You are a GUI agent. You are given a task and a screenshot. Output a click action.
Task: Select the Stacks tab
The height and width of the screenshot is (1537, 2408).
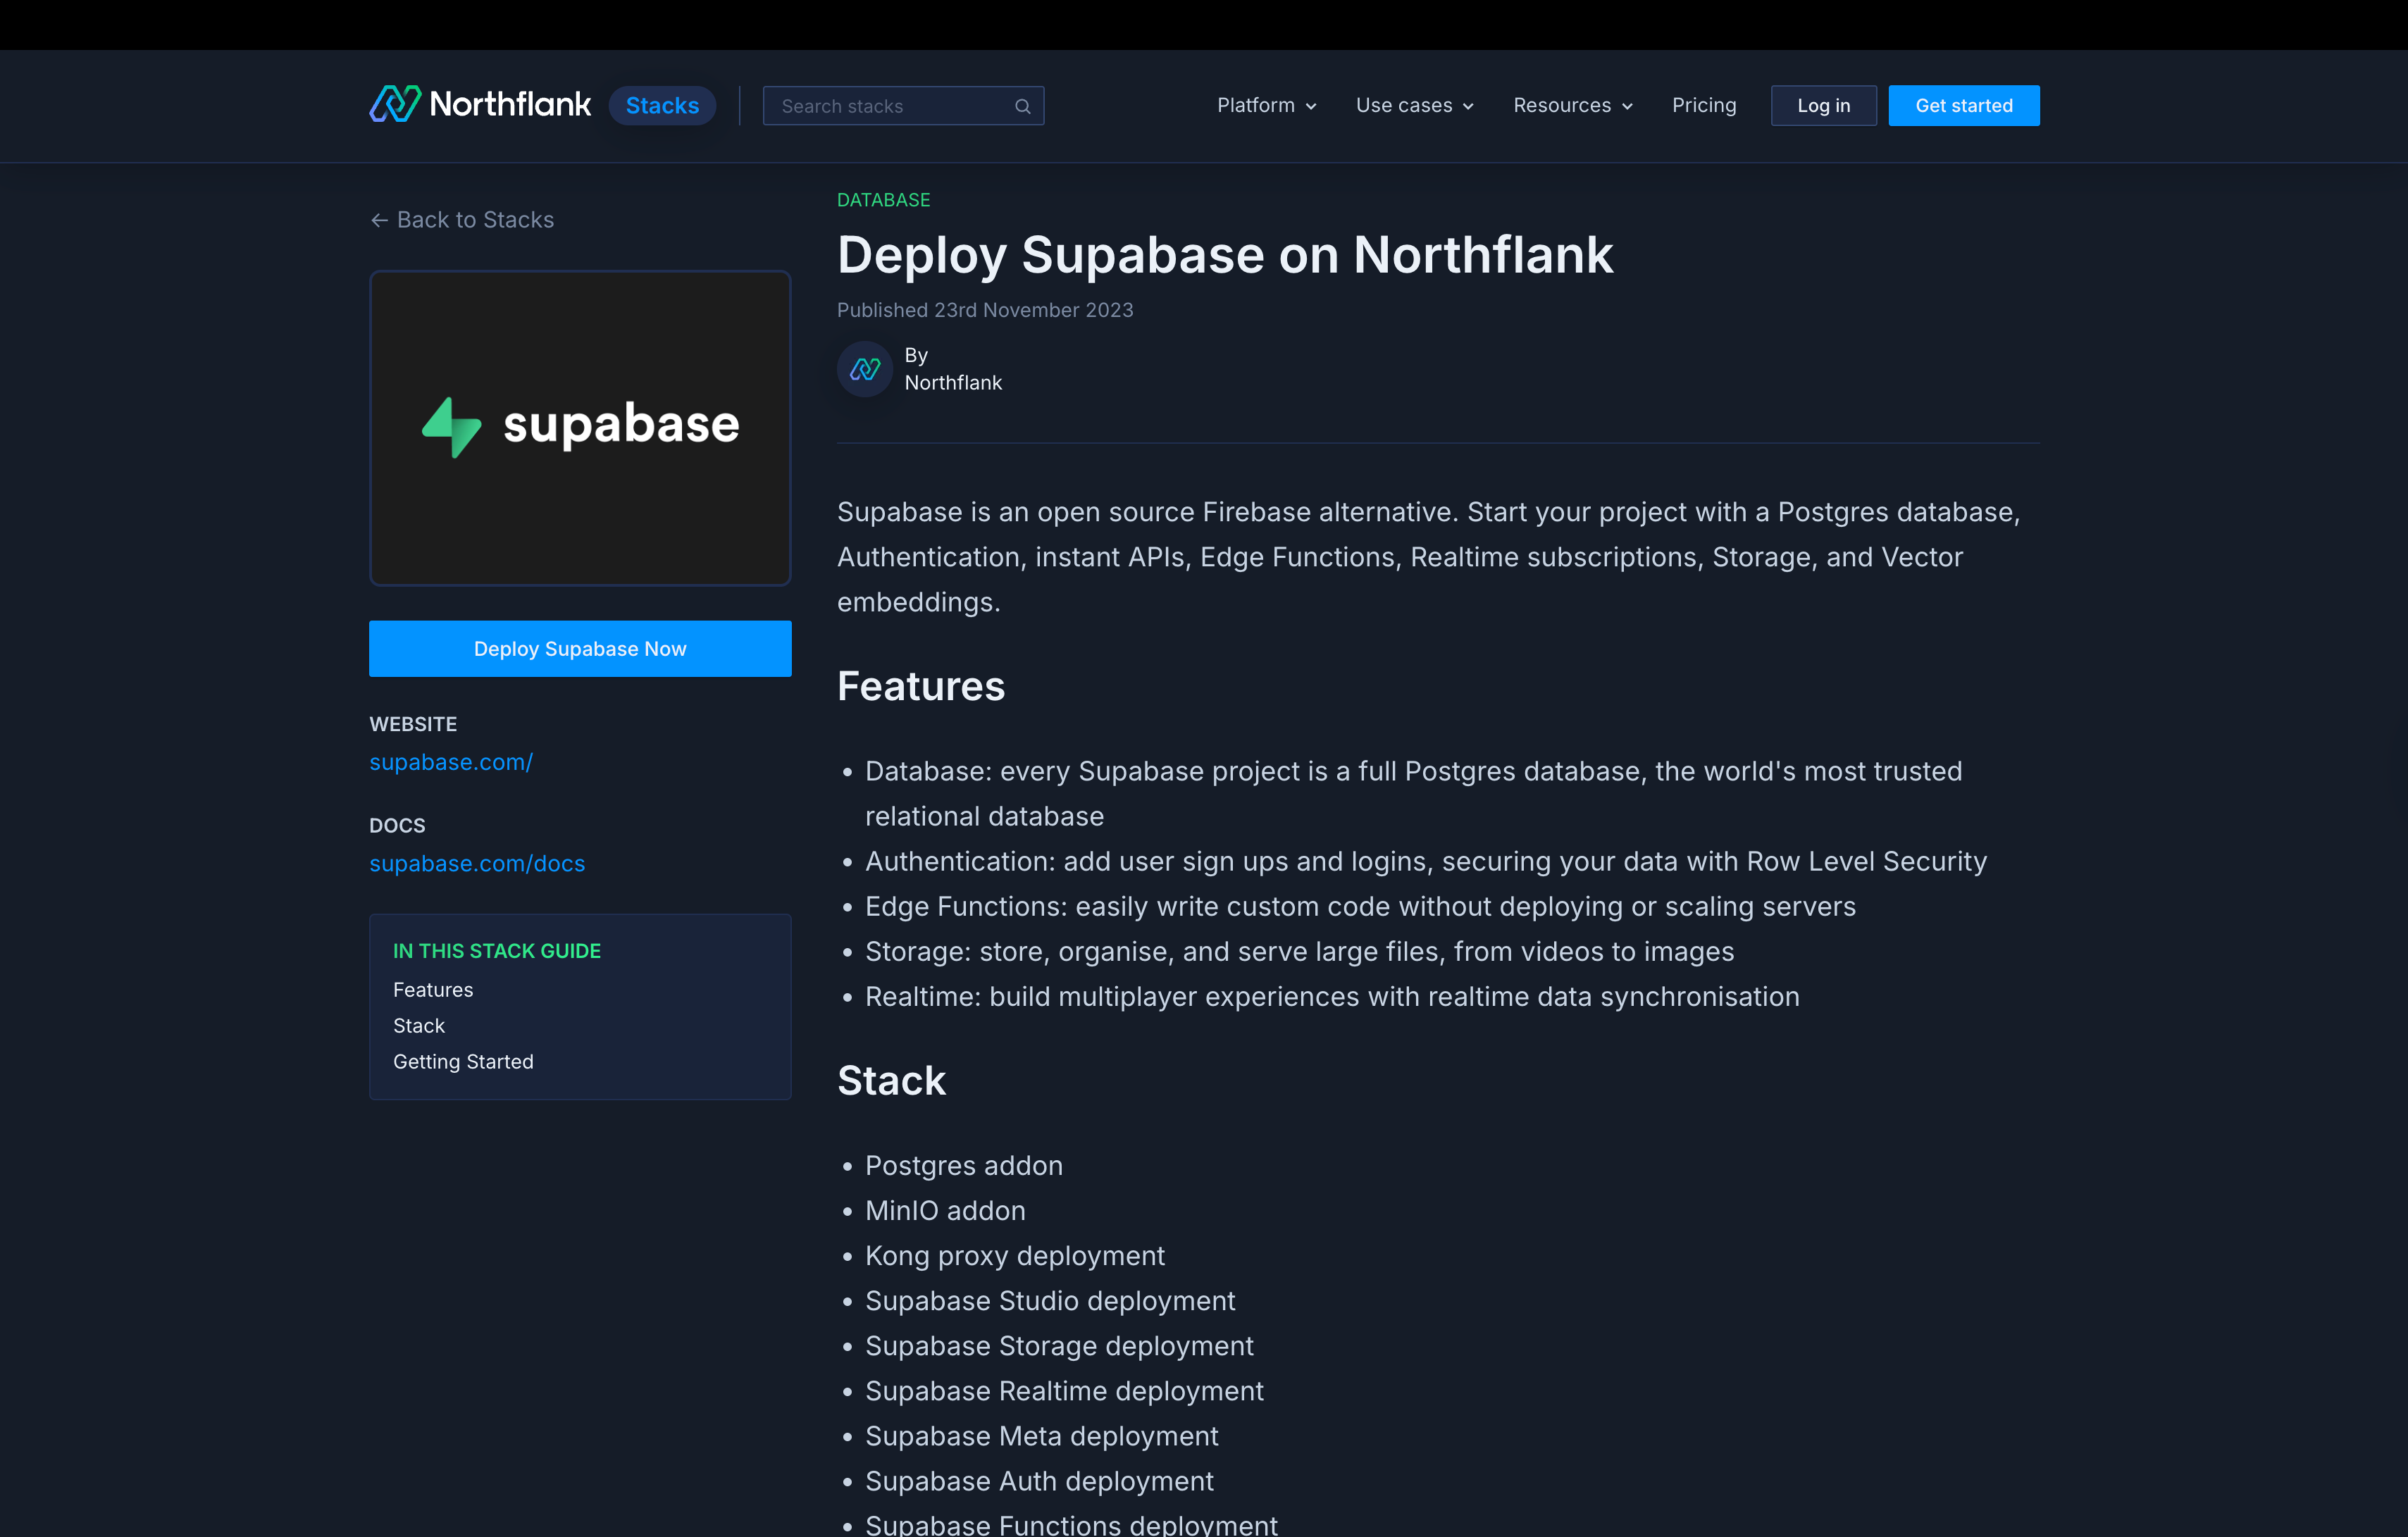(x=661, y=105)
